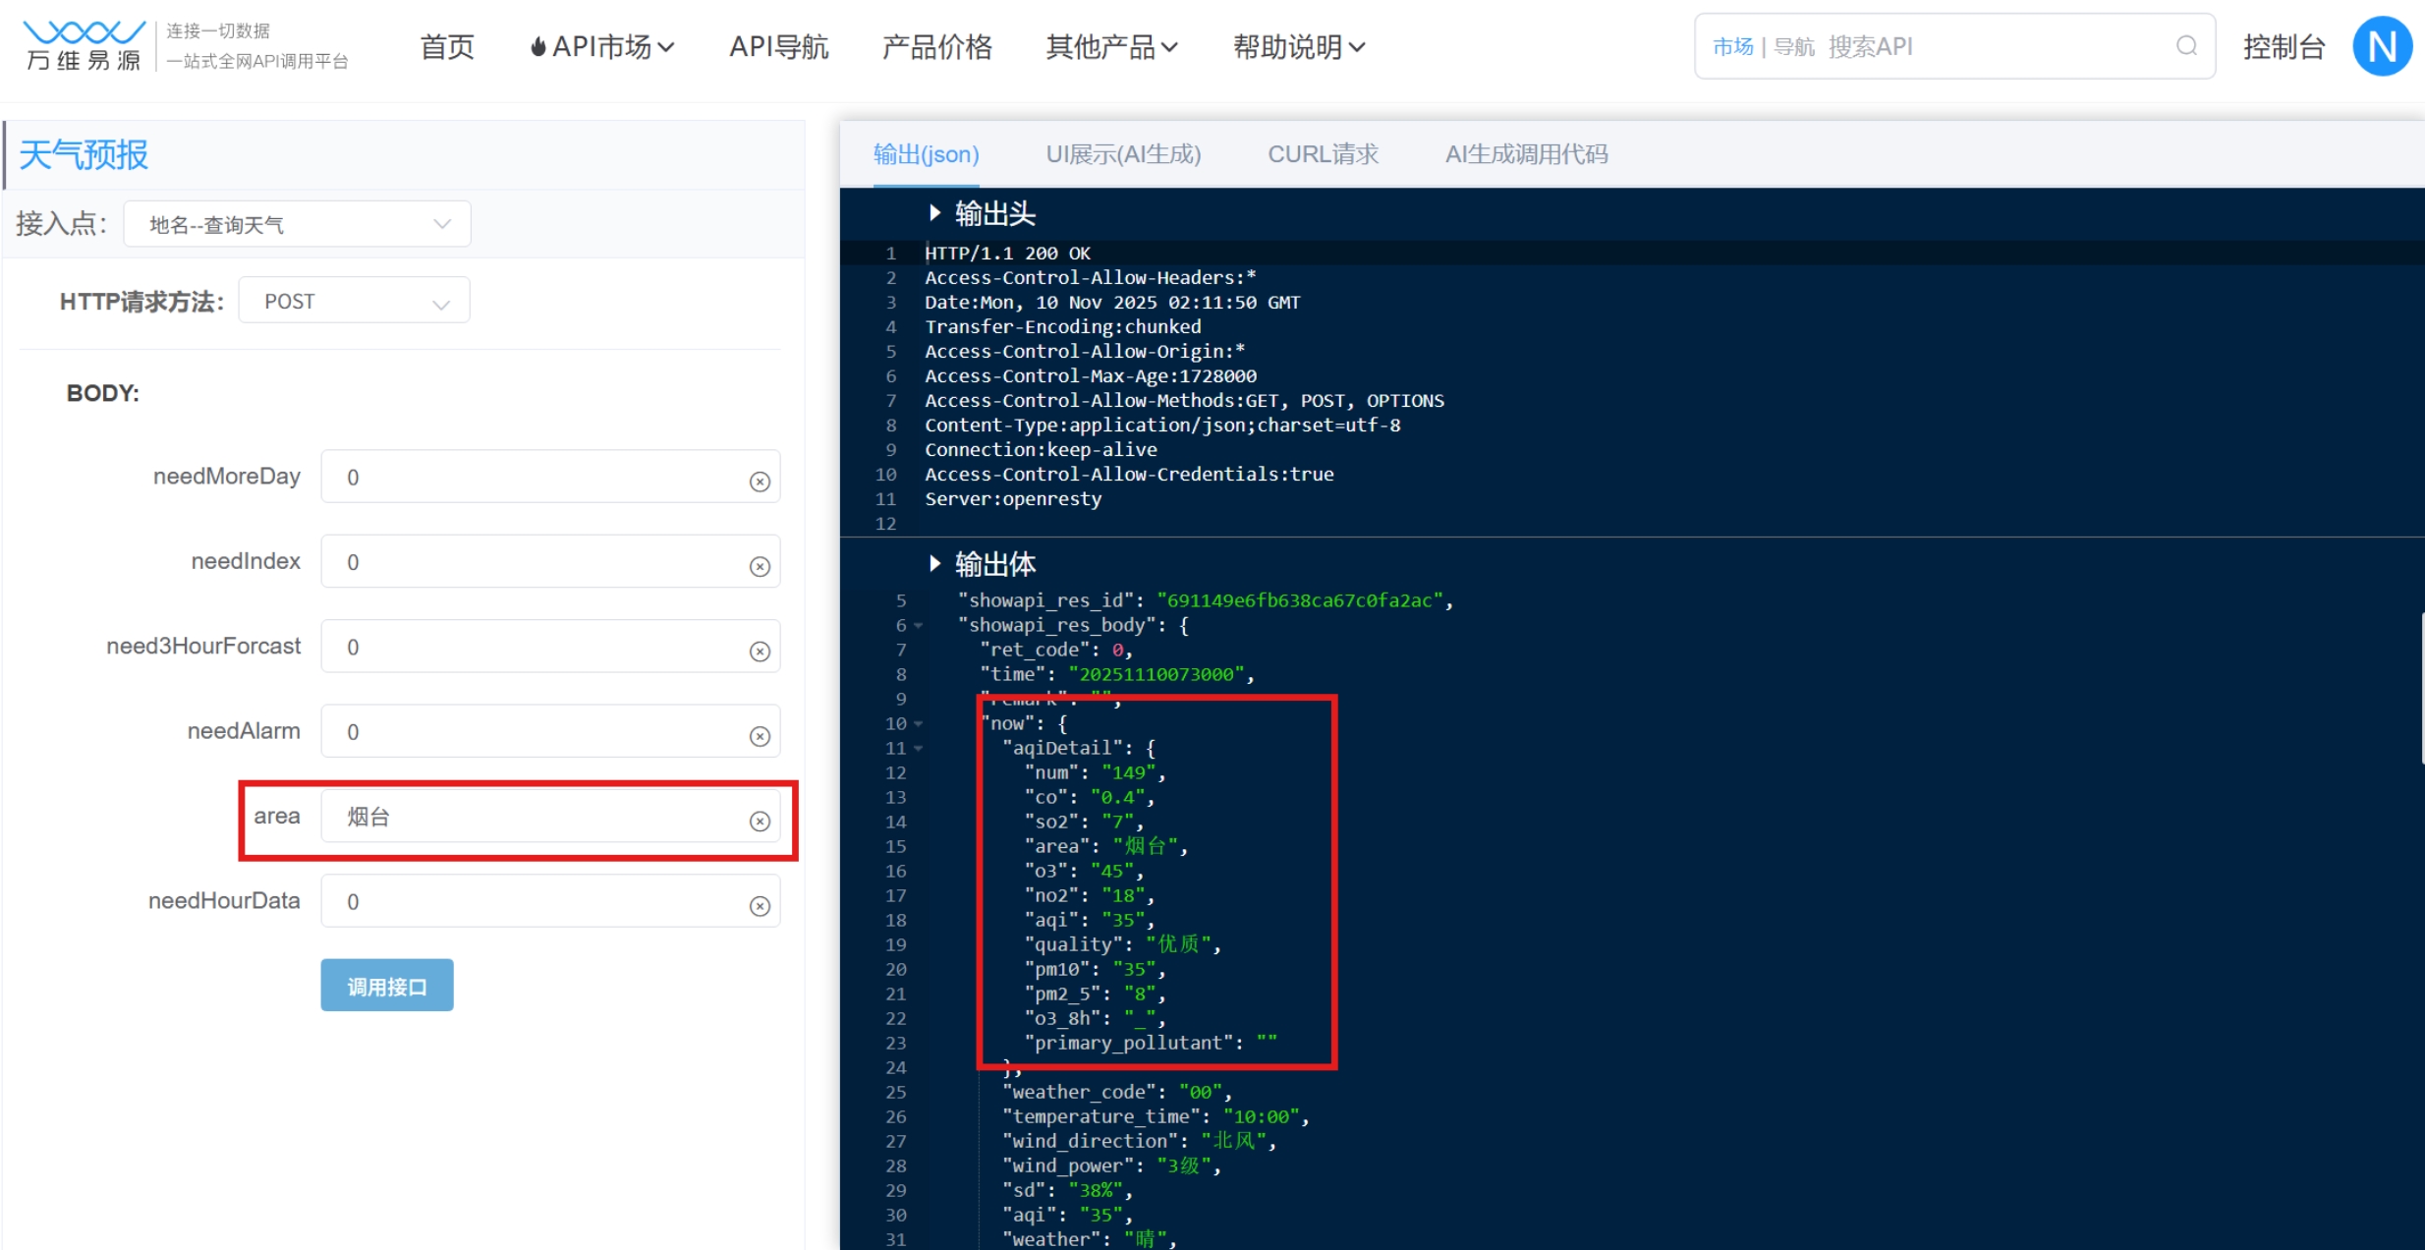This screenshot has height=1250, width=2425.
Task: Expand the API市场 menu
Action: 602,46
